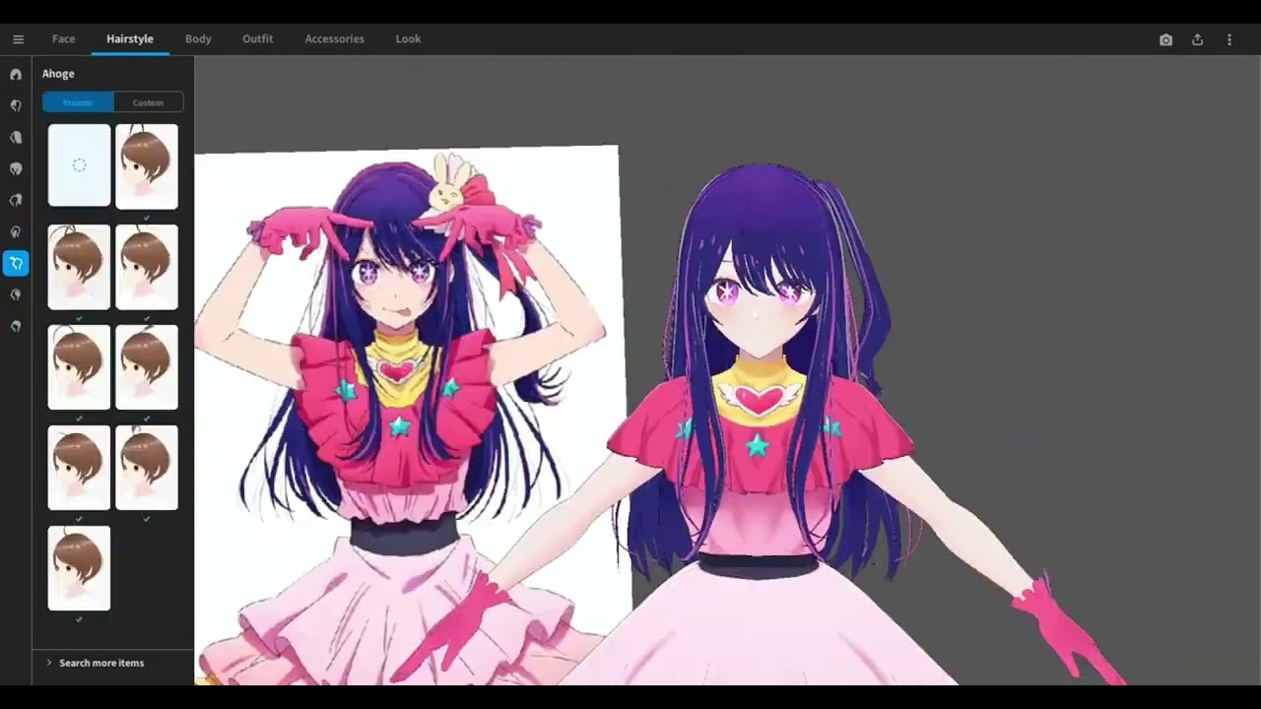1261x709 pixels.
Task: Select the Presets toggle button
Action: click(78, 102)
